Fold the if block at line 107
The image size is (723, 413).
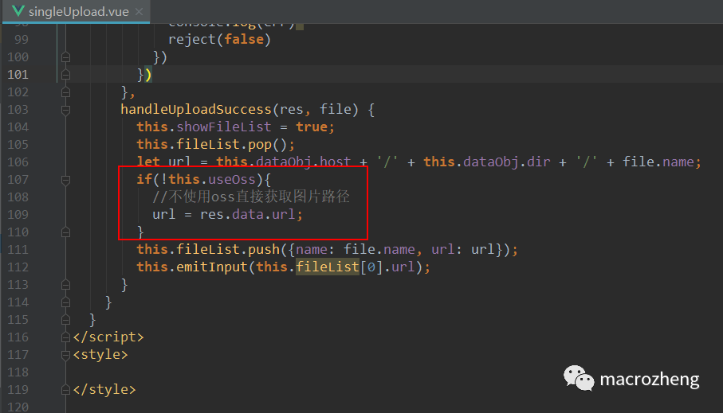click(x=65, y=180)
